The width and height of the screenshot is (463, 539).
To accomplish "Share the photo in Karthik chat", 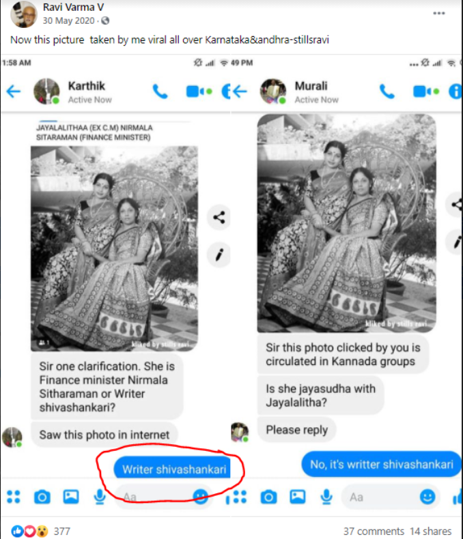I will point(219,218).
